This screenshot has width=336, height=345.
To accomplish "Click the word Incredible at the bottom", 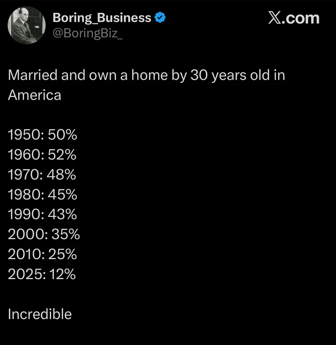I will (x=40, y=314).
